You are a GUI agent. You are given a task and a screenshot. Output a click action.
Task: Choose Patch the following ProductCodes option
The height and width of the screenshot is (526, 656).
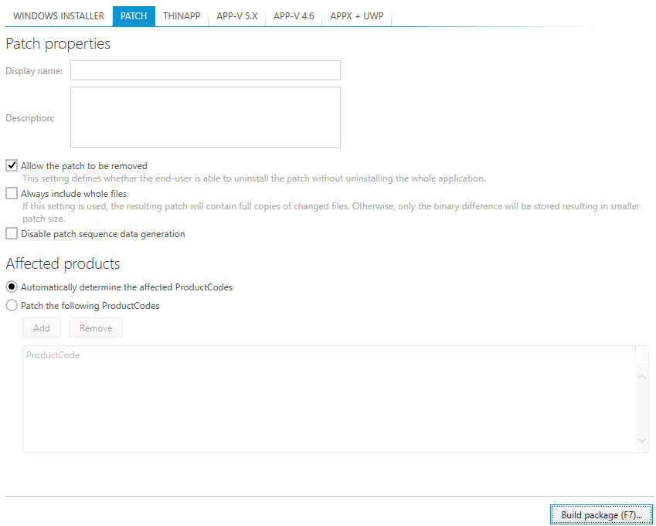point(12,305)
